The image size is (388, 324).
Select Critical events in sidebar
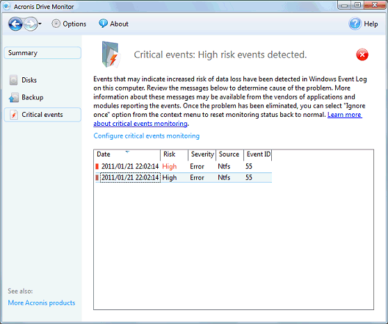pyautogui.click(x=42, y=115)
